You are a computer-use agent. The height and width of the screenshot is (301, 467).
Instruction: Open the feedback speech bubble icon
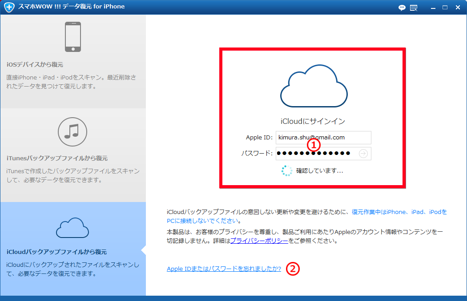pos(402,8)
